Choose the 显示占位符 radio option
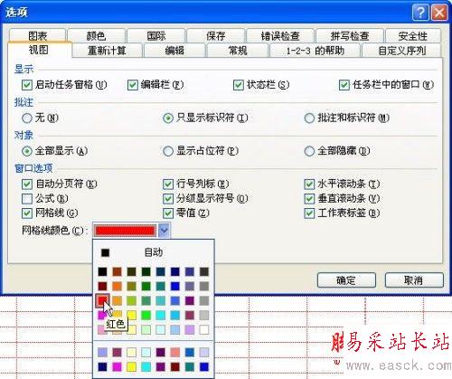452x379 pixels. [x=168, y=151]
